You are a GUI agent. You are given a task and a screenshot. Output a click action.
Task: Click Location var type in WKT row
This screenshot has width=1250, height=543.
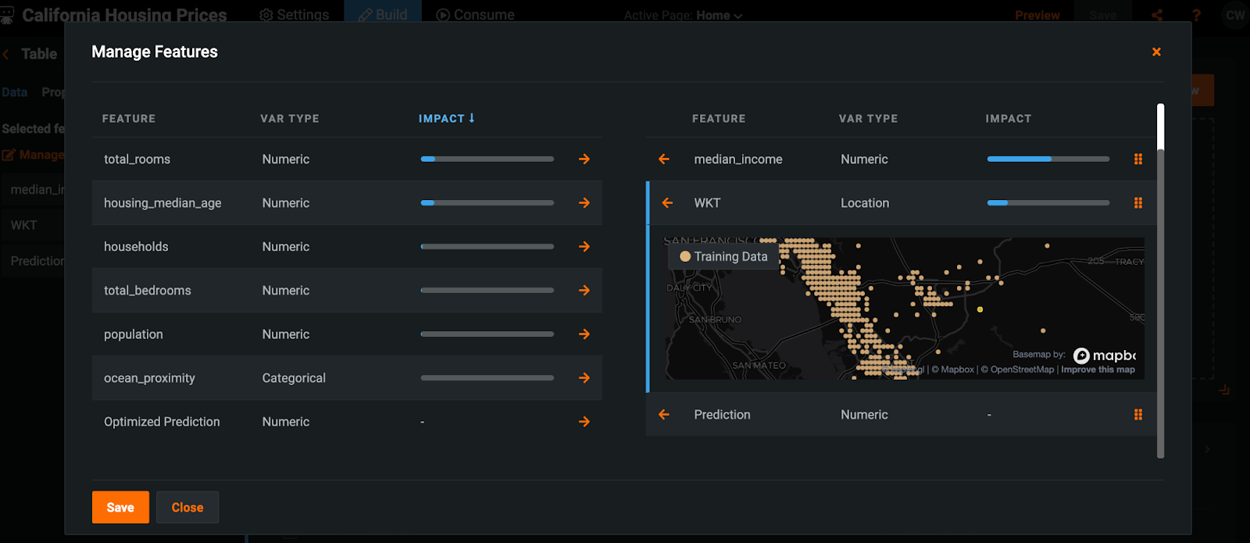[865, 202]
